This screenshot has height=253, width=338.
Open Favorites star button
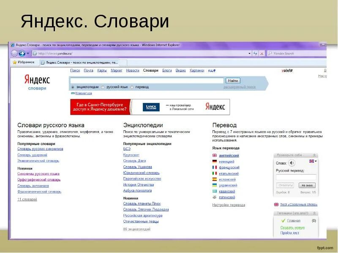pyautogui.click(x=24, y=62)
